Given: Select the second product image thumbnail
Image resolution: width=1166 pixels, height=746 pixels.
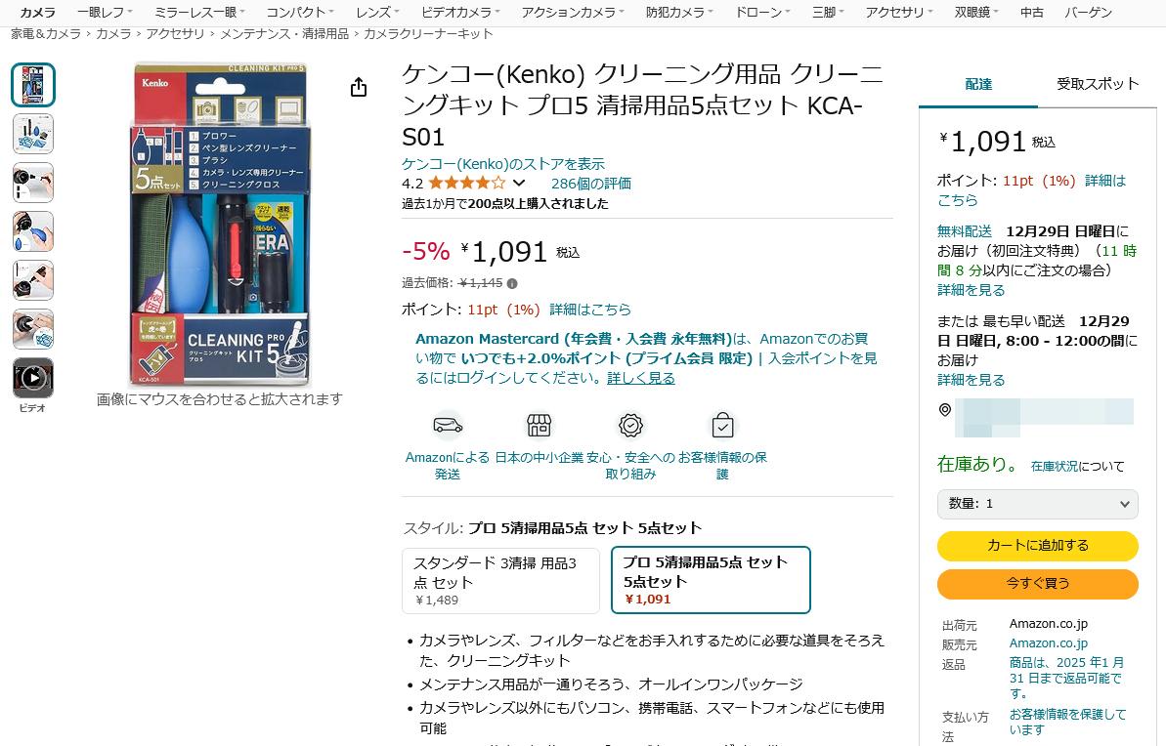Looking at the screenshot, I should [x=32, y=134].
